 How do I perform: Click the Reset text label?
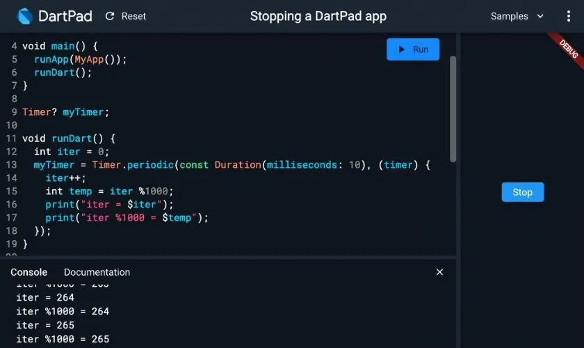pyautogui.click(x=134, y=16)
